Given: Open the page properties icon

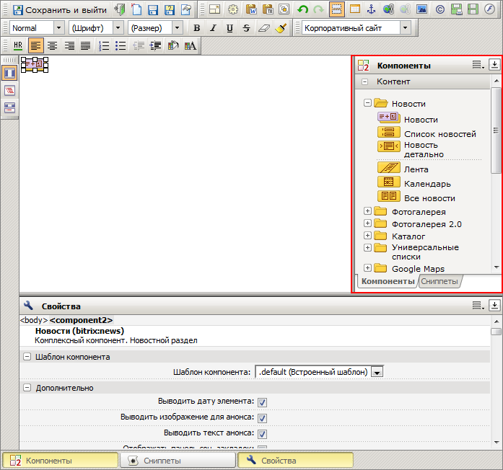Looking at the screenshot, I should click(x=185, y=9).
